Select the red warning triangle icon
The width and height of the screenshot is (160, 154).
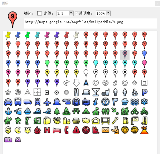point(76,130)
